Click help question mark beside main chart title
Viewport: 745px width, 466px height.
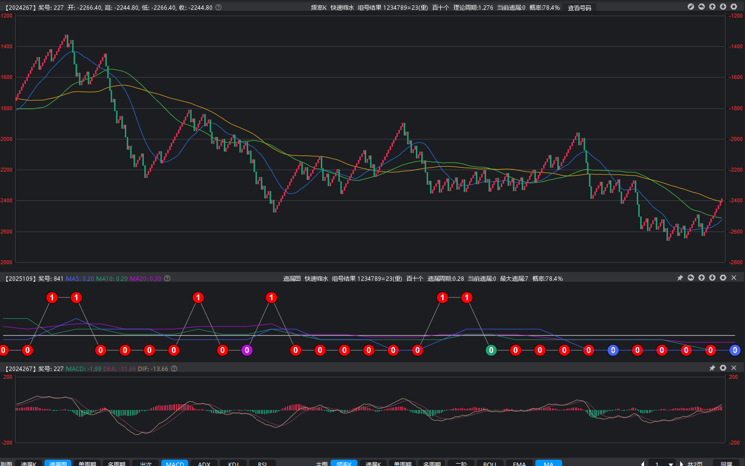pos(218,7)
